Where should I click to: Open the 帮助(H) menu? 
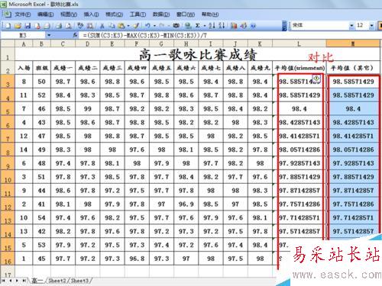(x=210, y=14)
